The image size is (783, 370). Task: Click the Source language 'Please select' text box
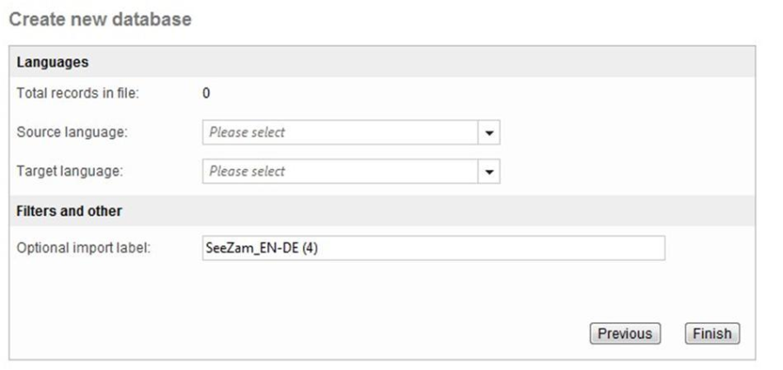tap(340, 133)
